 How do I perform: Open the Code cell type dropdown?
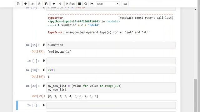108,4
